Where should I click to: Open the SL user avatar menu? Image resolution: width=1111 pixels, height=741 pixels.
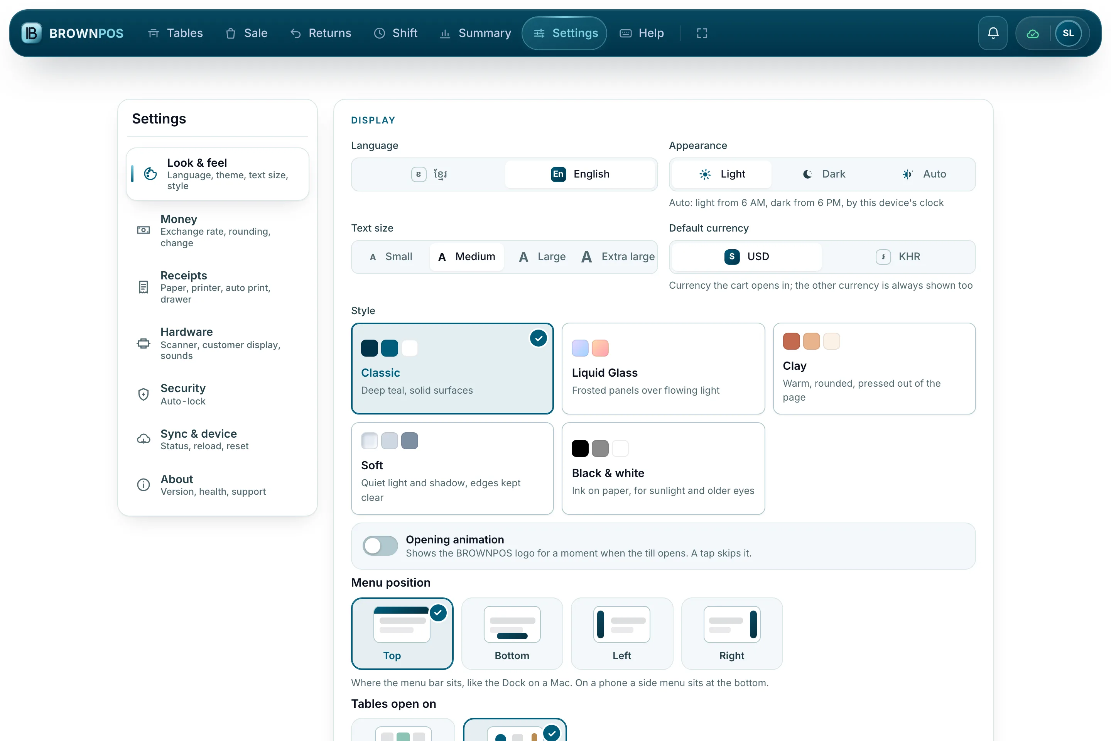1068,33
